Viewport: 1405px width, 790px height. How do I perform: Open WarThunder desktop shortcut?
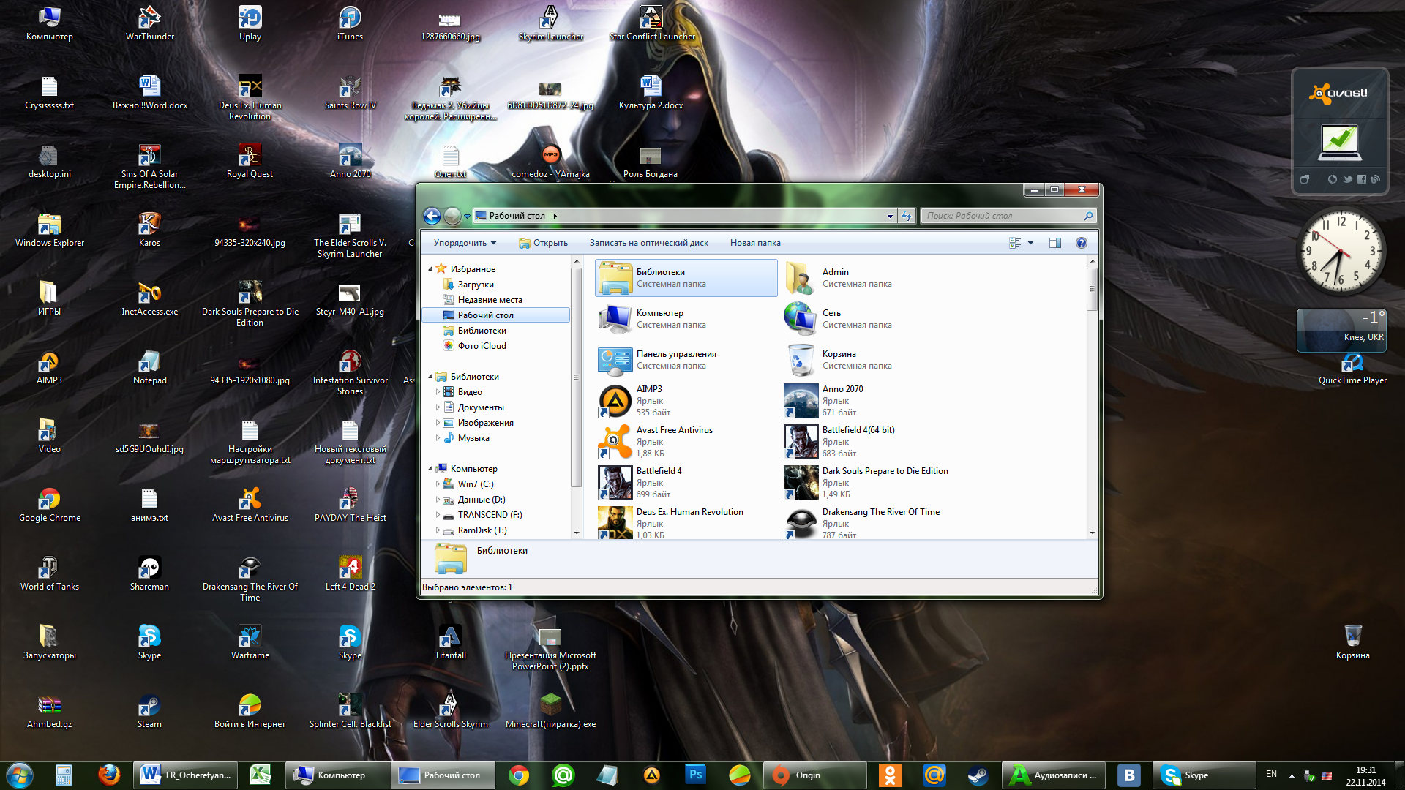[149, 23]
